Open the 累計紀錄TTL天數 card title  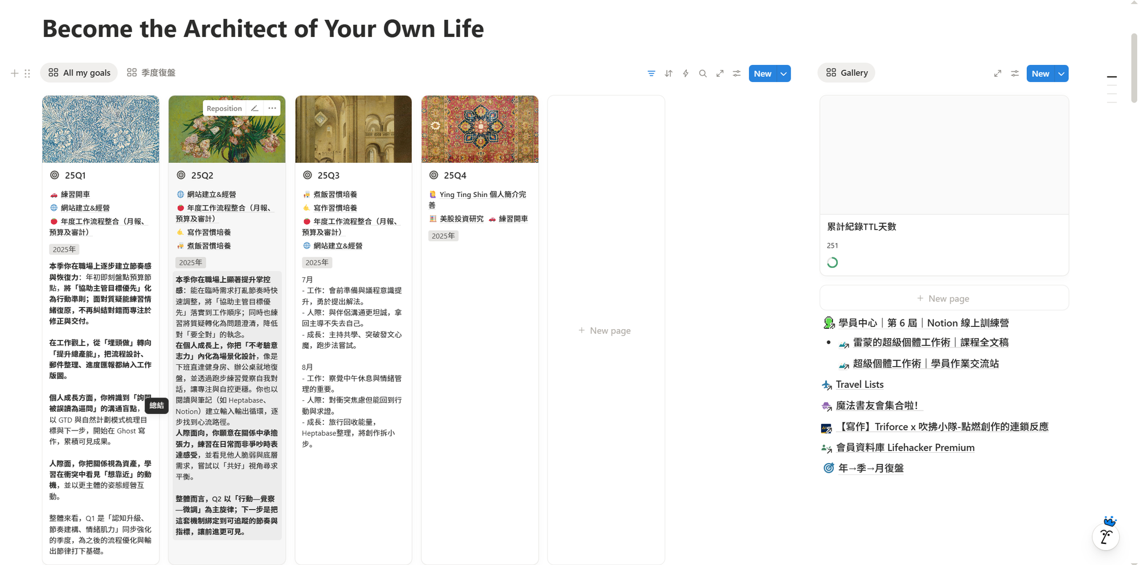coord(862,227)
